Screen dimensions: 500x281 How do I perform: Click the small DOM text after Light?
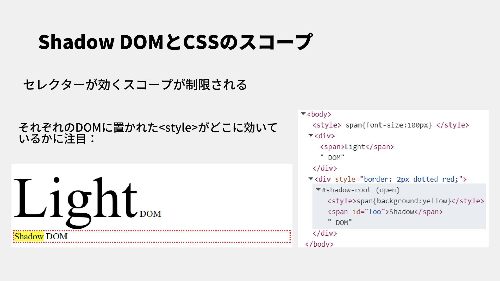(150, 214)
